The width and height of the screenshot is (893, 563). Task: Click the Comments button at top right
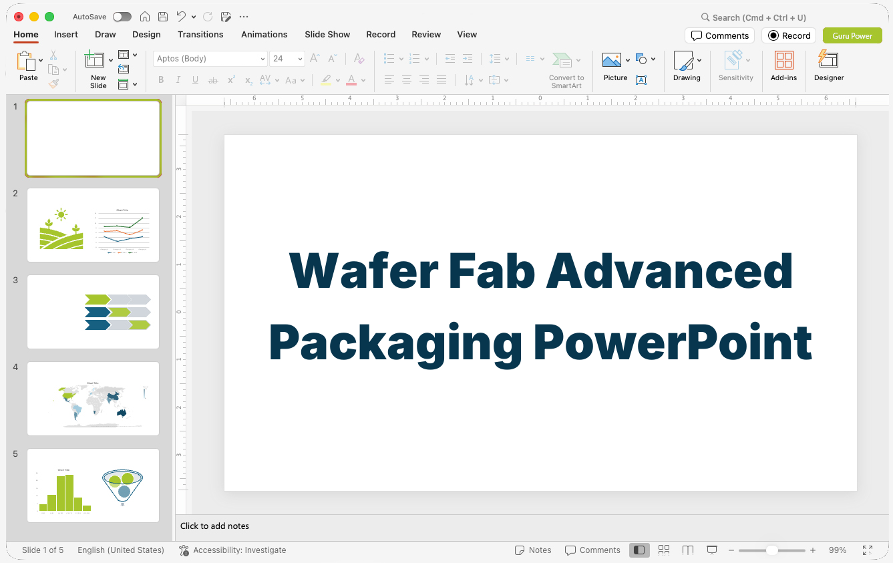click(x=719, y=35)
